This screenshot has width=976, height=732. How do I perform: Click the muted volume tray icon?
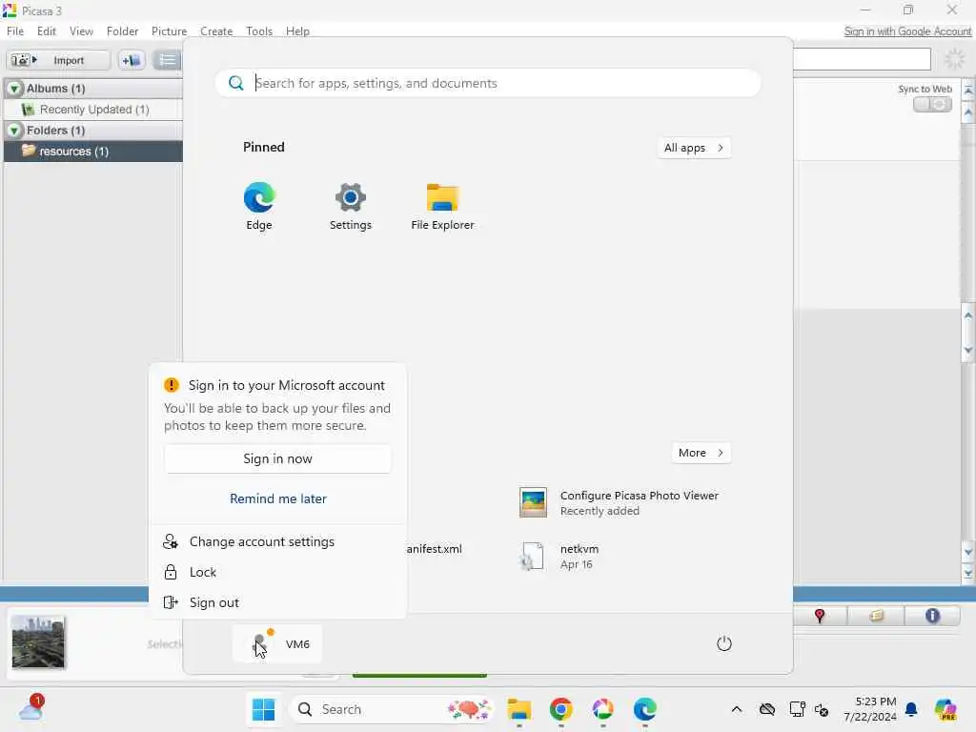[x=822, y=709]
